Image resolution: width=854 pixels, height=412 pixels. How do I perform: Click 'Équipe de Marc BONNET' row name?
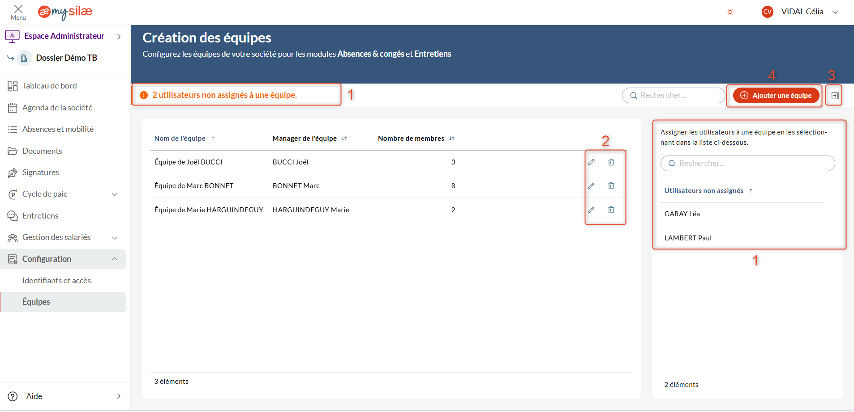(194, 186)
